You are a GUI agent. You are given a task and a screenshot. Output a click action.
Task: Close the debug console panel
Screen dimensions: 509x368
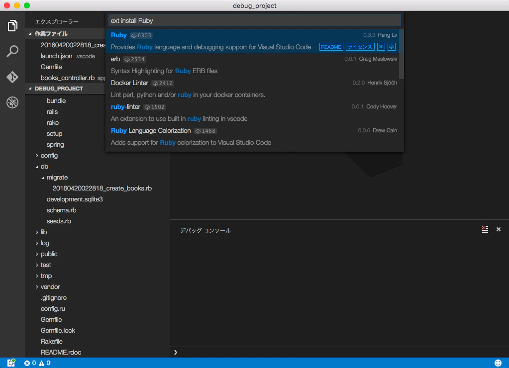[498, 229]
